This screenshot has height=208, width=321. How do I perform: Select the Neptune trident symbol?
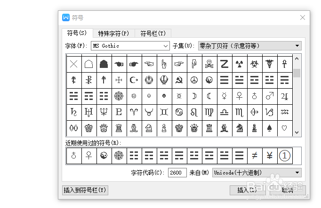[x=104, y=112]
